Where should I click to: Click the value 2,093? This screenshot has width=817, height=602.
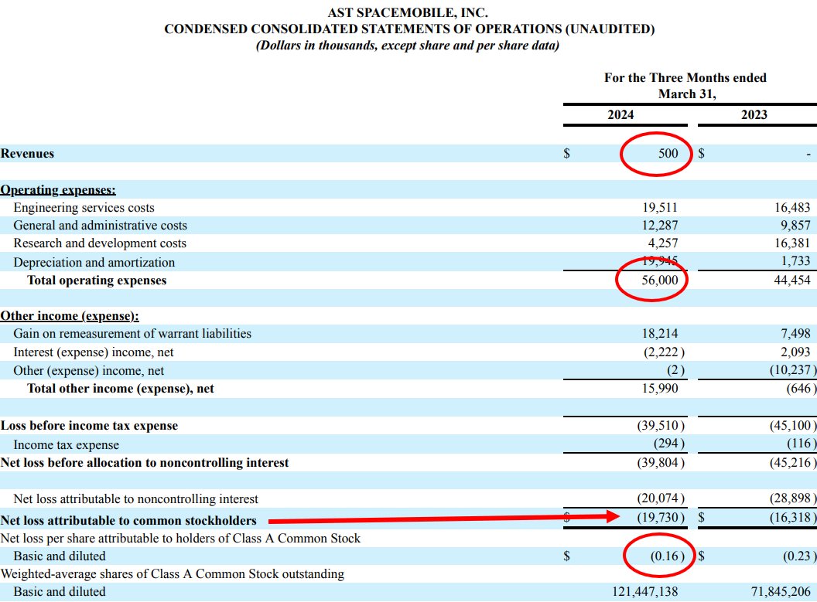(795, 352)
